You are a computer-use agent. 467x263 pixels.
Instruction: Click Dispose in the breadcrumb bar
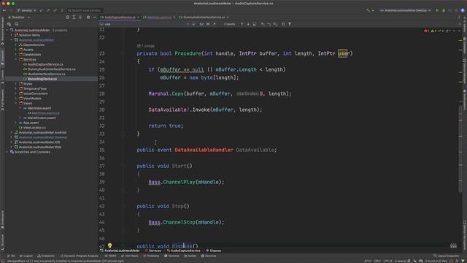215,251
